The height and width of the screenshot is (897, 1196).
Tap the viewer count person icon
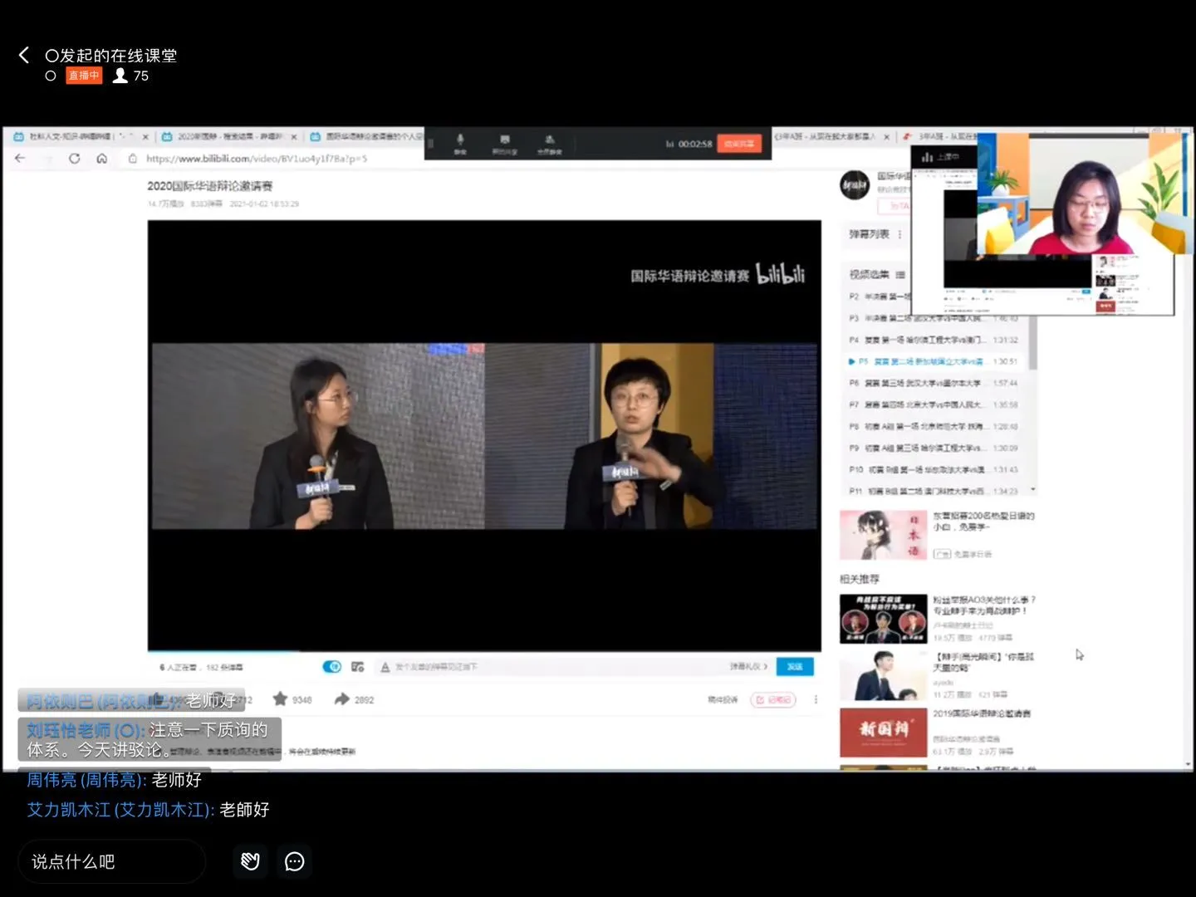[x=120, y=76]
